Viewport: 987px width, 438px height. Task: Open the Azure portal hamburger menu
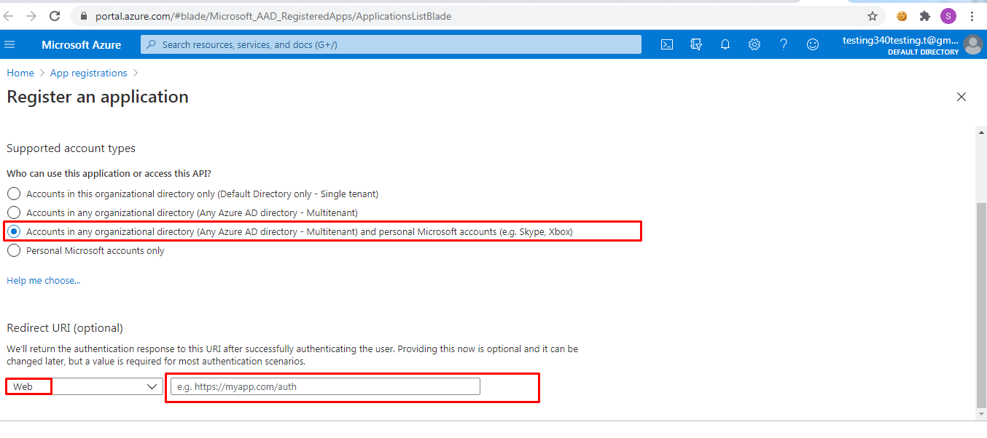(9, 44)
